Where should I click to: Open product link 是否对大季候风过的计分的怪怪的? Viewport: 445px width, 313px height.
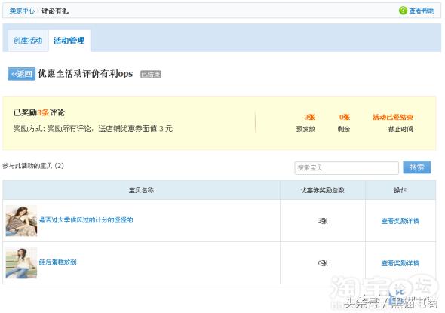pos(86,220)
